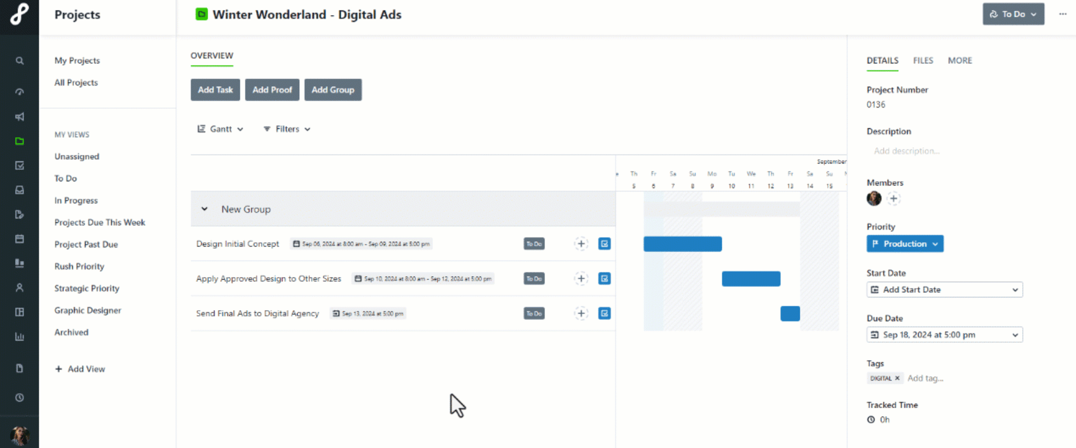Switch to the FILES tab

[923, 60]
